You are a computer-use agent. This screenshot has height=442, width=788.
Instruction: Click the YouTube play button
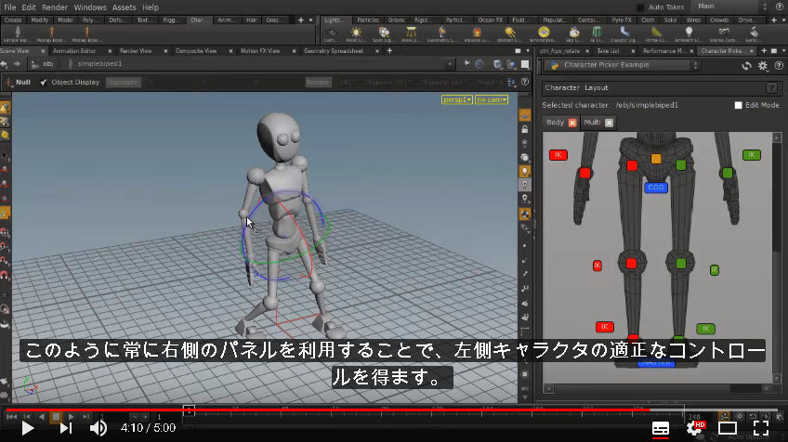[28, 428]
